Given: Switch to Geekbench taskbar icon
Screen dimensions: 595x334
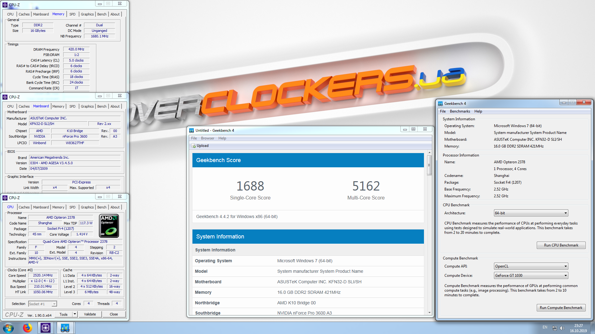Looking at the screenshot, I should tap(65, 328).
